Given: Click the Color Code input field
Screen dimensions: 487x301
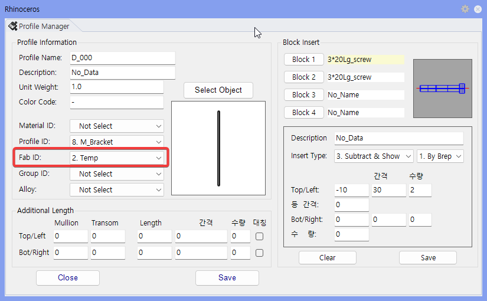Looking at the screenshot, I should pos(117,102).
